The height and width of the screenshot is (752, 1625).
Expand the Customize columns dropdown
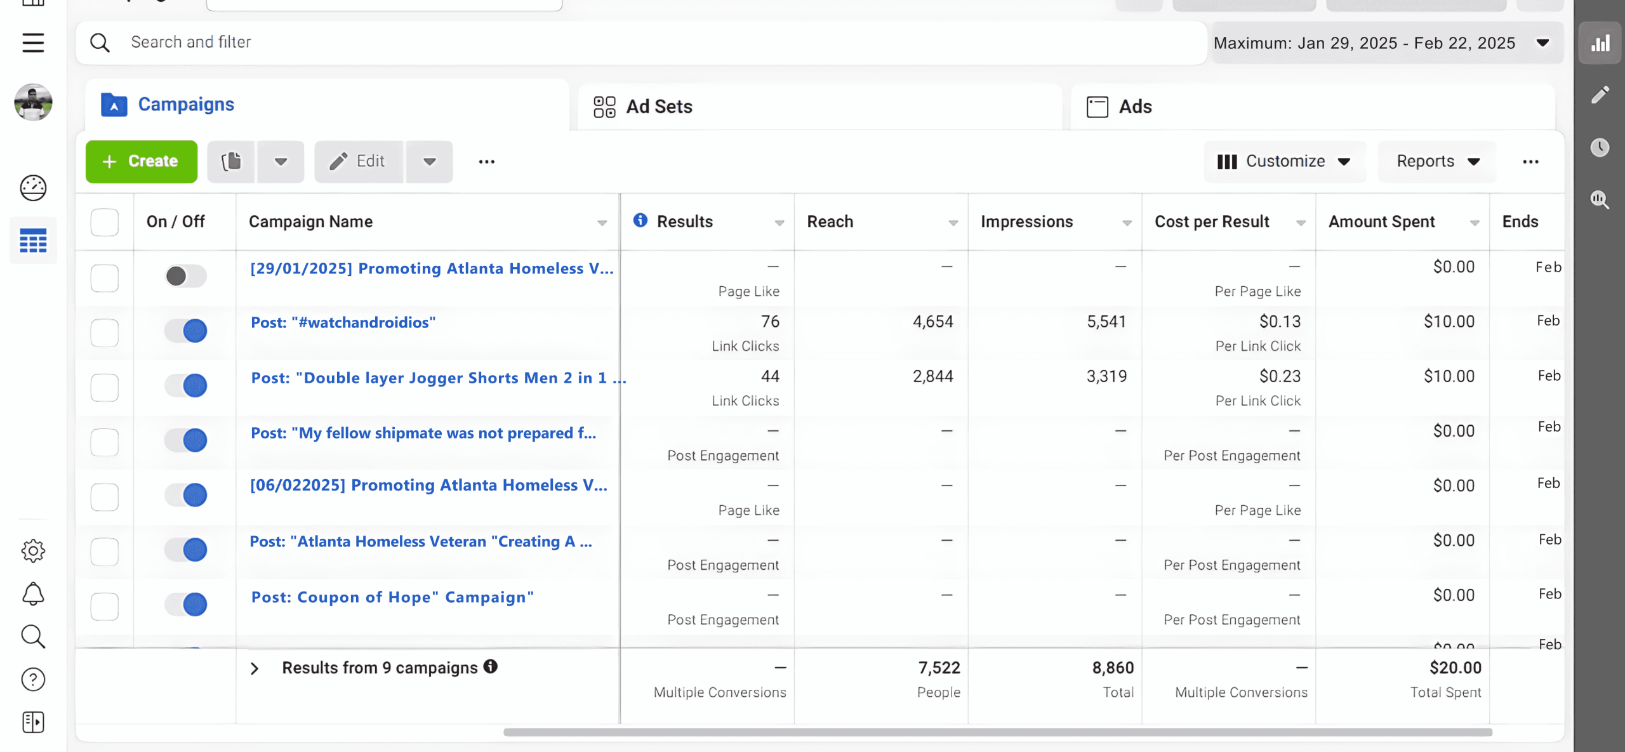1284,161
